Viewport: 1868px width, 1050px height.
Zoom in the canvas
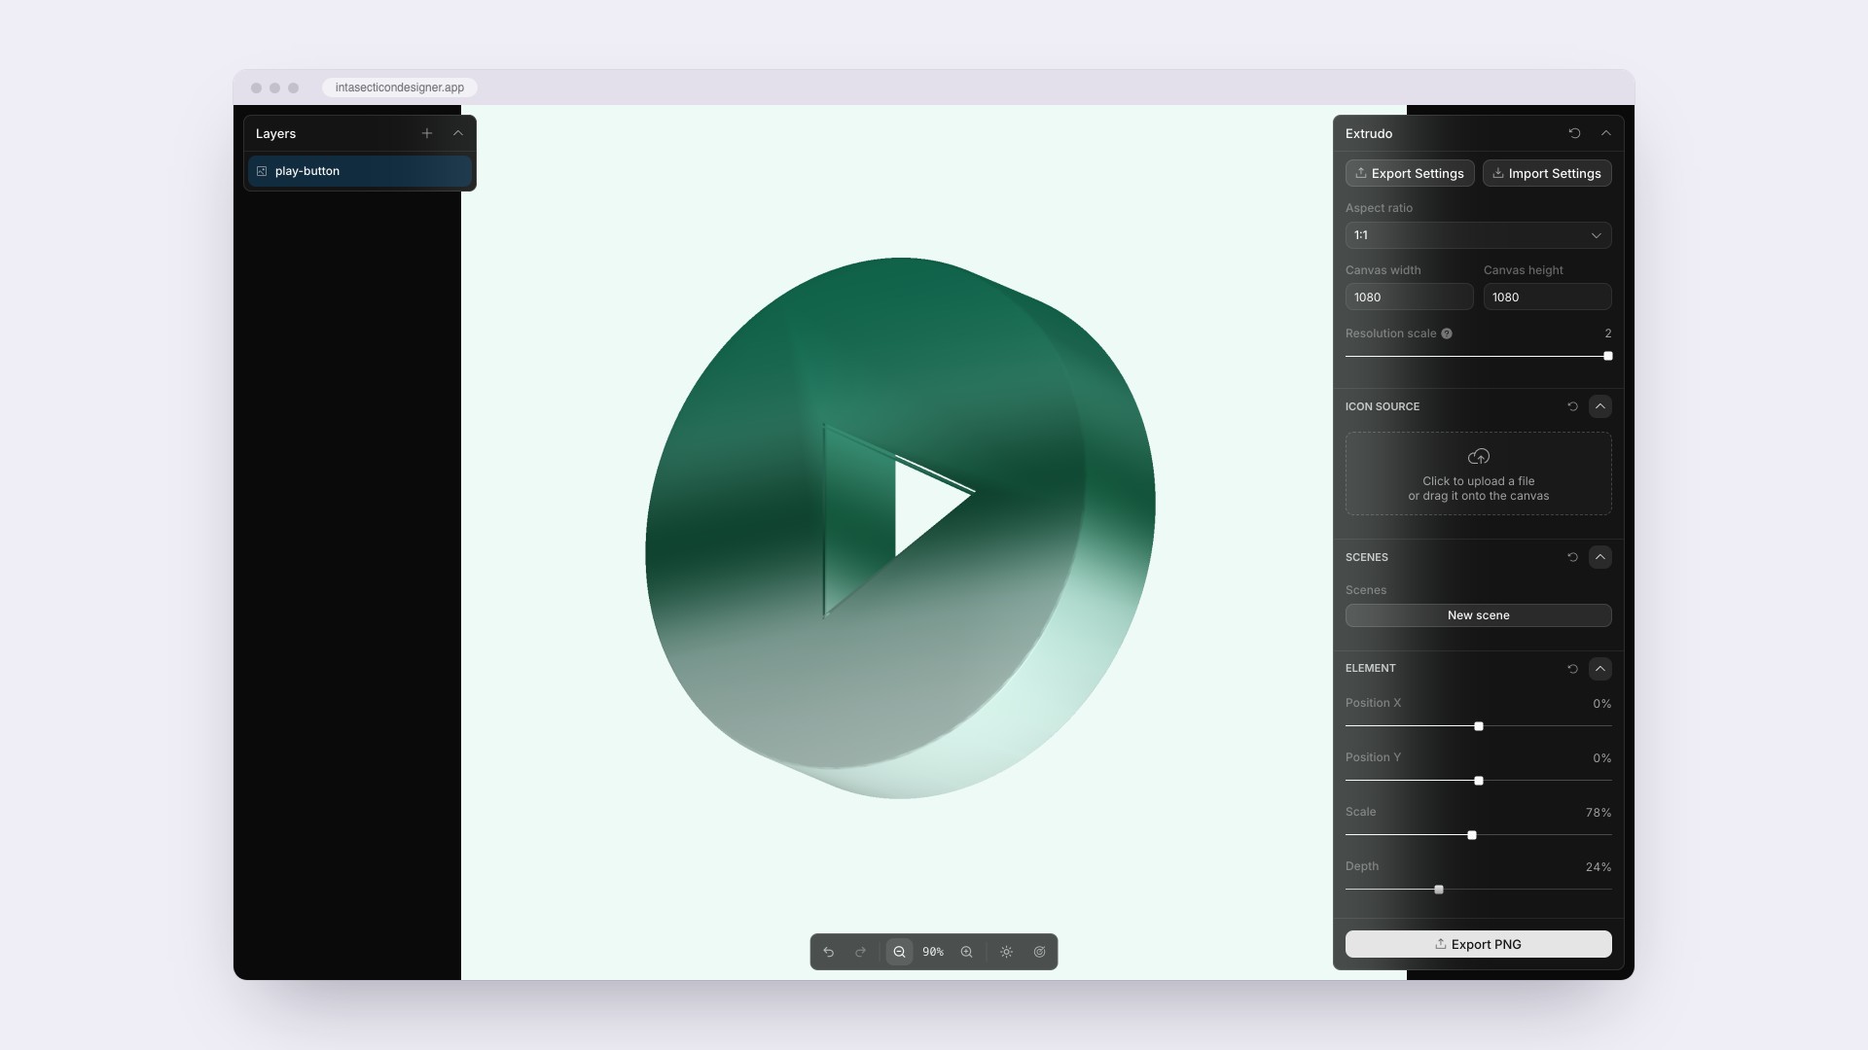tap(966, 952)
